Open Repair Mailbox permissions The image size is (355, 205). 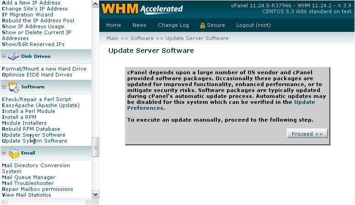pyautogui.click(x=38, y=189)
